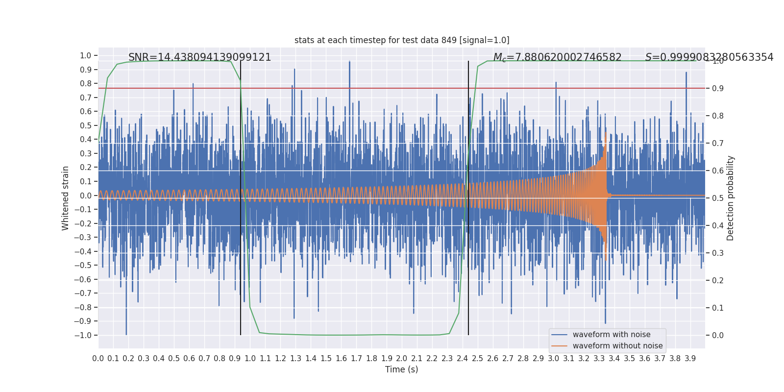Click Time axis tick label 2.5
Image resolution: width=784 pixels, height=392 pixels.
point(478,359)
